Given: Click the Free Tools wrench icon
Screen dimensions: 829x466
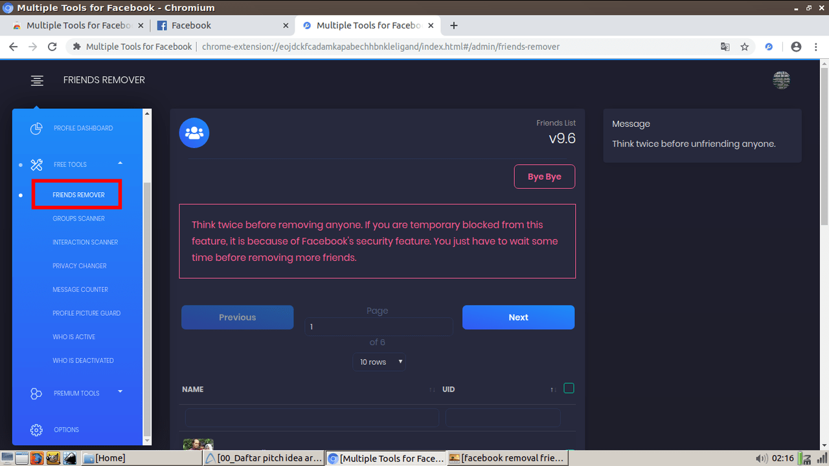Looking at the screenshot, I should 36,164.
